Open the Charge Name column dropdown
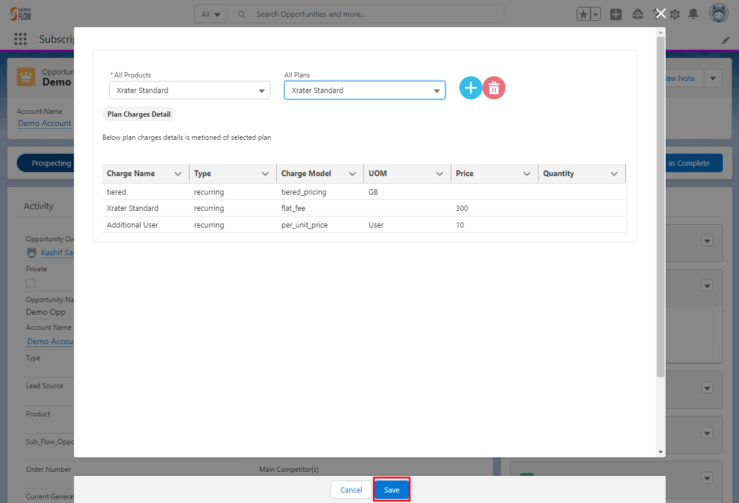This screenshot has height=503, width=739. pyautogui.click(x=178, y=173)
